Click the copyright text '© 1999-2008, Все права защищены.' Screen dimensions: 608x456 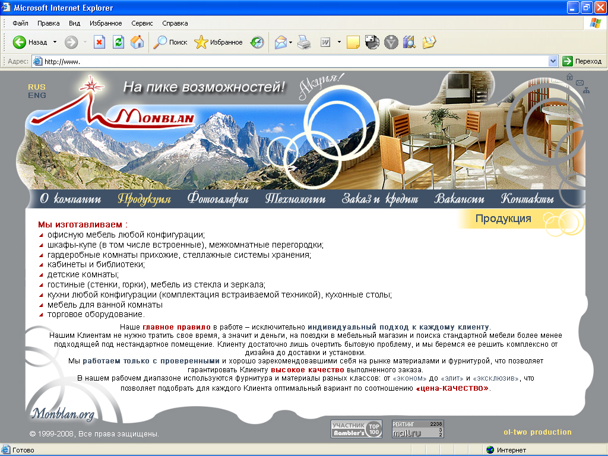pyautogui.click(x=94, y=434)
